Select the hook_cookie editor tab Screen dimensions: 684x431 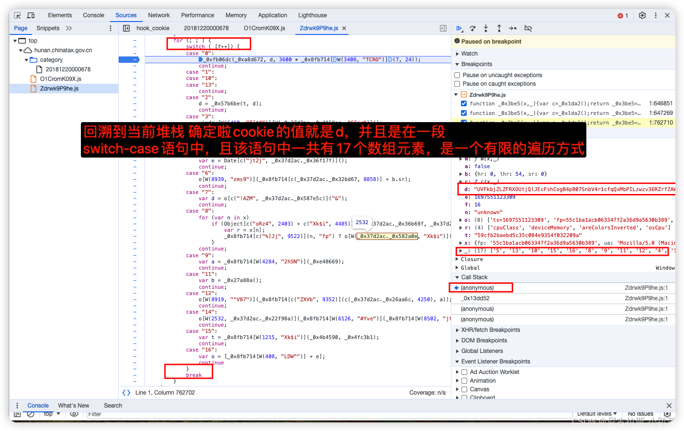click(153, 28)
